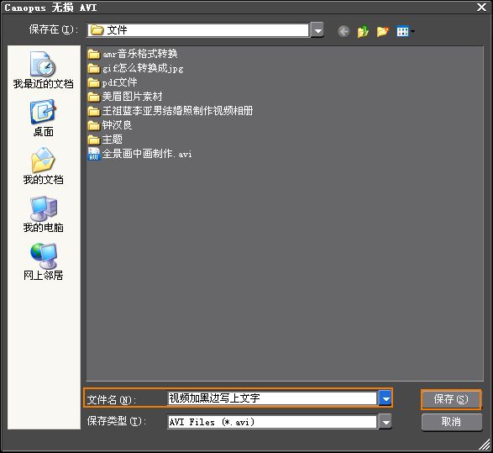Go up one folder level

click(363, 31)
